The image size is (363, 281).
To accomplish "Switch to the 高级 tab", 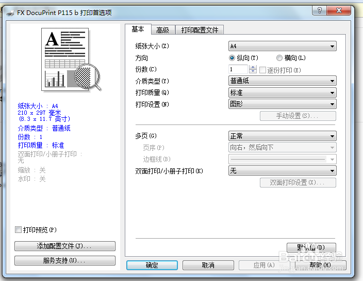I will tap(163, 30).
